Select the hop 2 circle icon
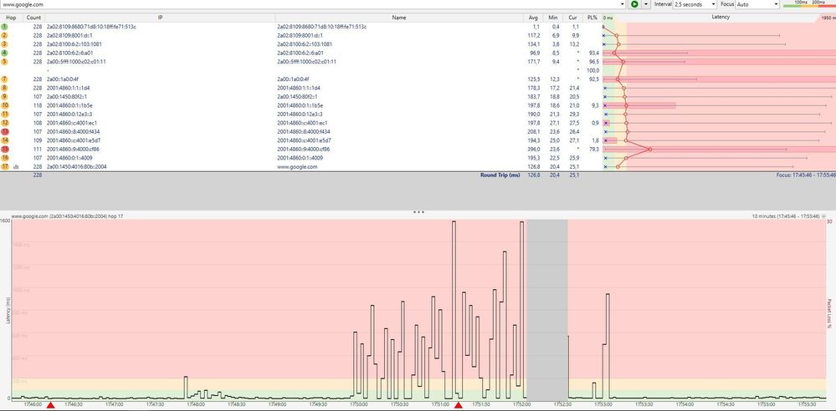The height and width of the screenshot is (411, 836). pos(5,35)
